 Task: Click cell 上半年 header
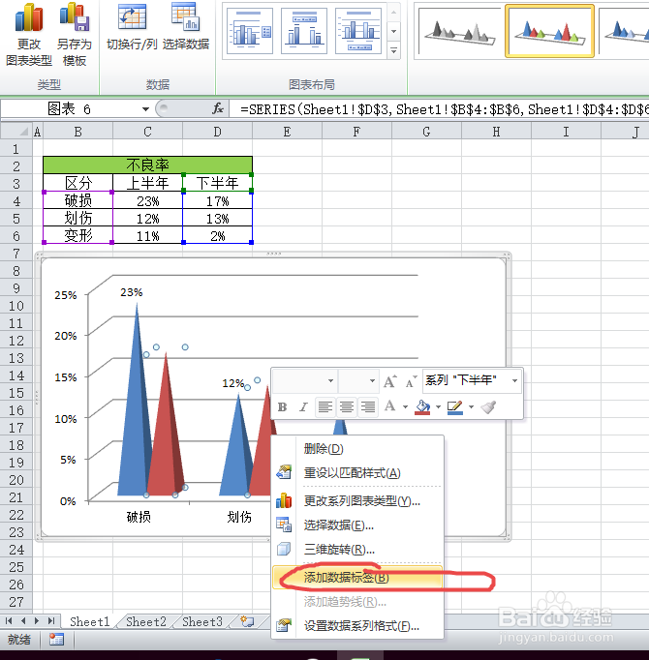click(147, 183)
